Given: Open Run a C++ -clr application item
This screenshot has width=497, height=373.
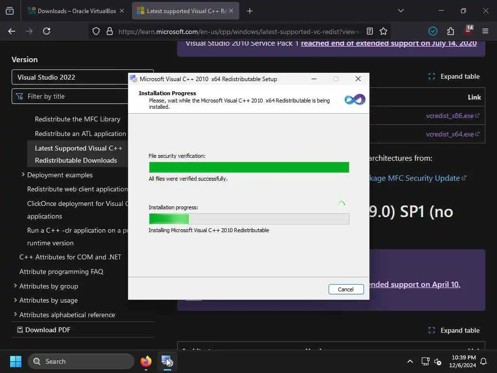Looking at the screenshot, I should 77,237.
